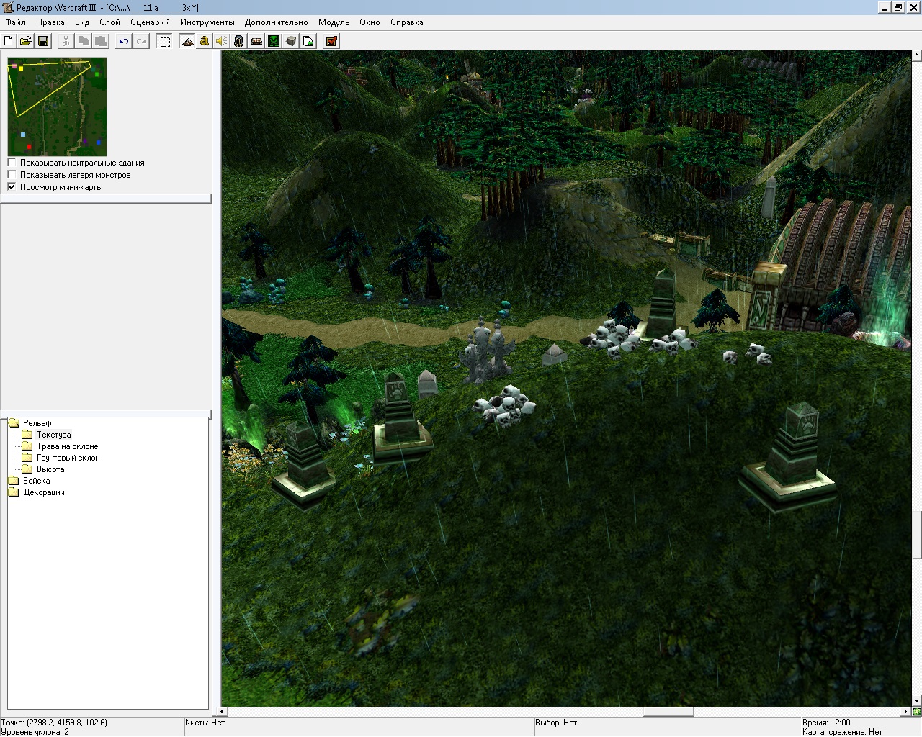The image size is (922, 737).
Task: Open the Object editor helmet icon
Action: tap(239, 41)
